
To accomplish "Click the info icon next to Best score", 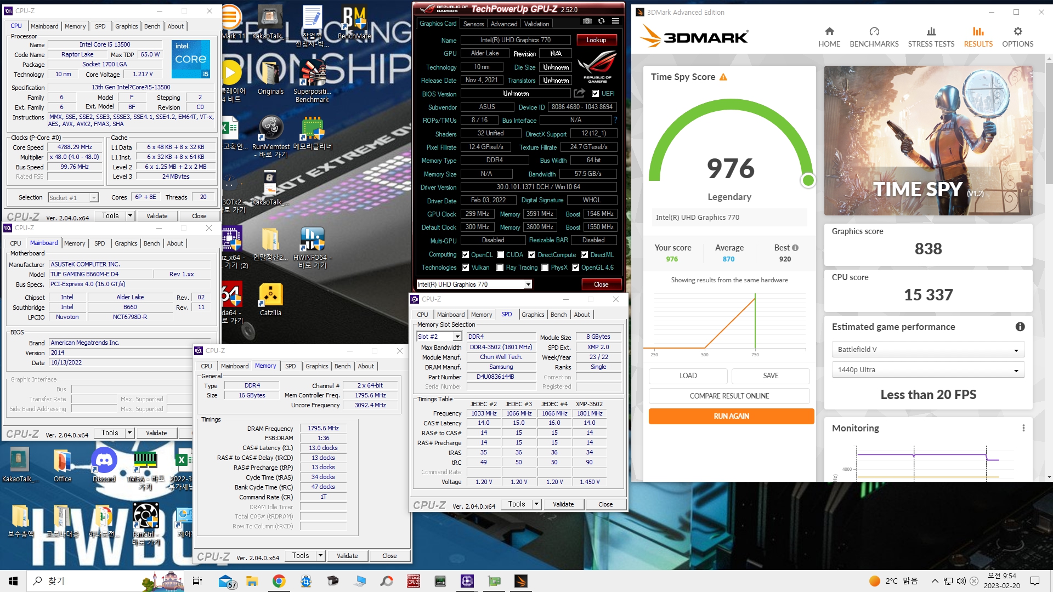I will (795, 248).
